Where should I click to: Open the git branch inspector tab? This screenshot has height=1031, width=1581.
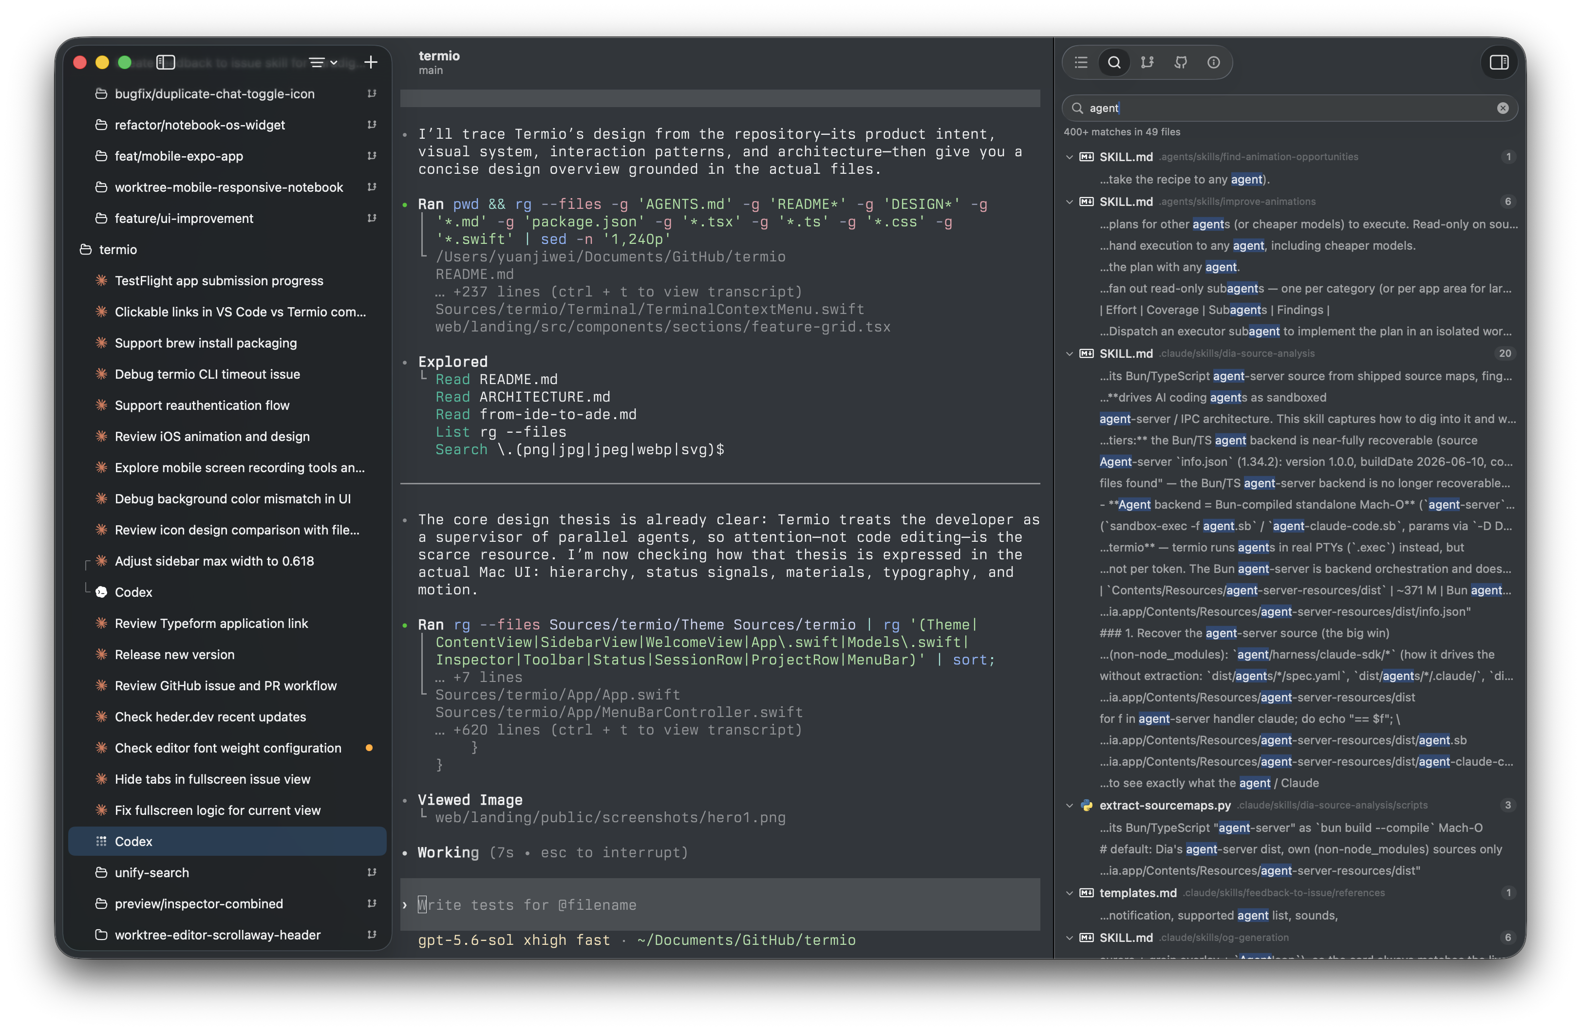(1147, 62)
